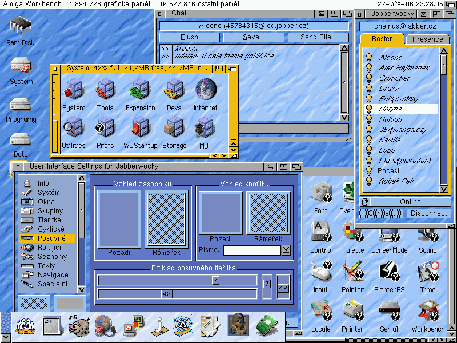
Task: Select Tlačítka in the settings list
Action: [x=47, y=220]
